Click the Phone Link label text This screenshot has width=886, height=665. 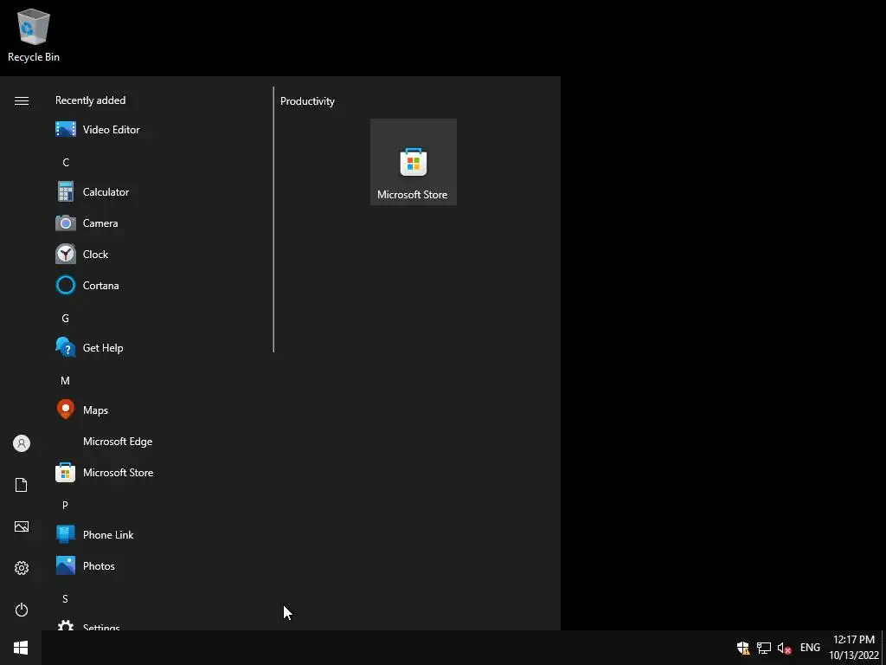pos(108,534)
